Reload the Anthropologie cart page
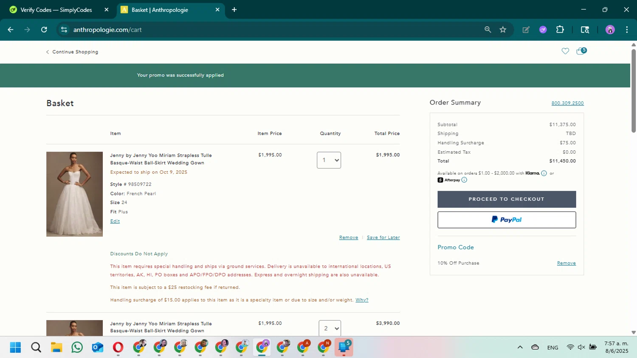The width and height of the screenshot is (637, 358). [x=44, y=30]
